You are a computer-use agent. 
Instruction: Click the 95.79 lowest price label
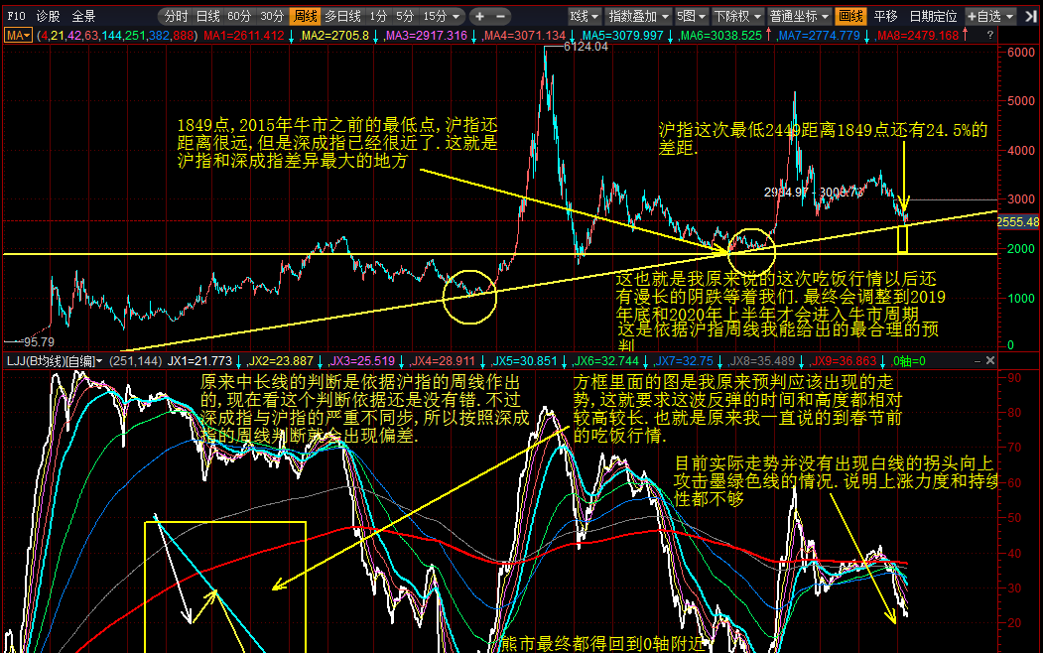pyautogui.click(x=39, y=341)
